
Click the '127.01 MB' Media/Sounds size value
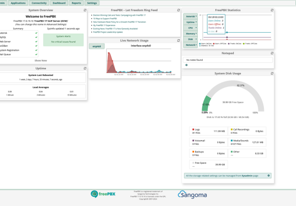coord(258,142)
